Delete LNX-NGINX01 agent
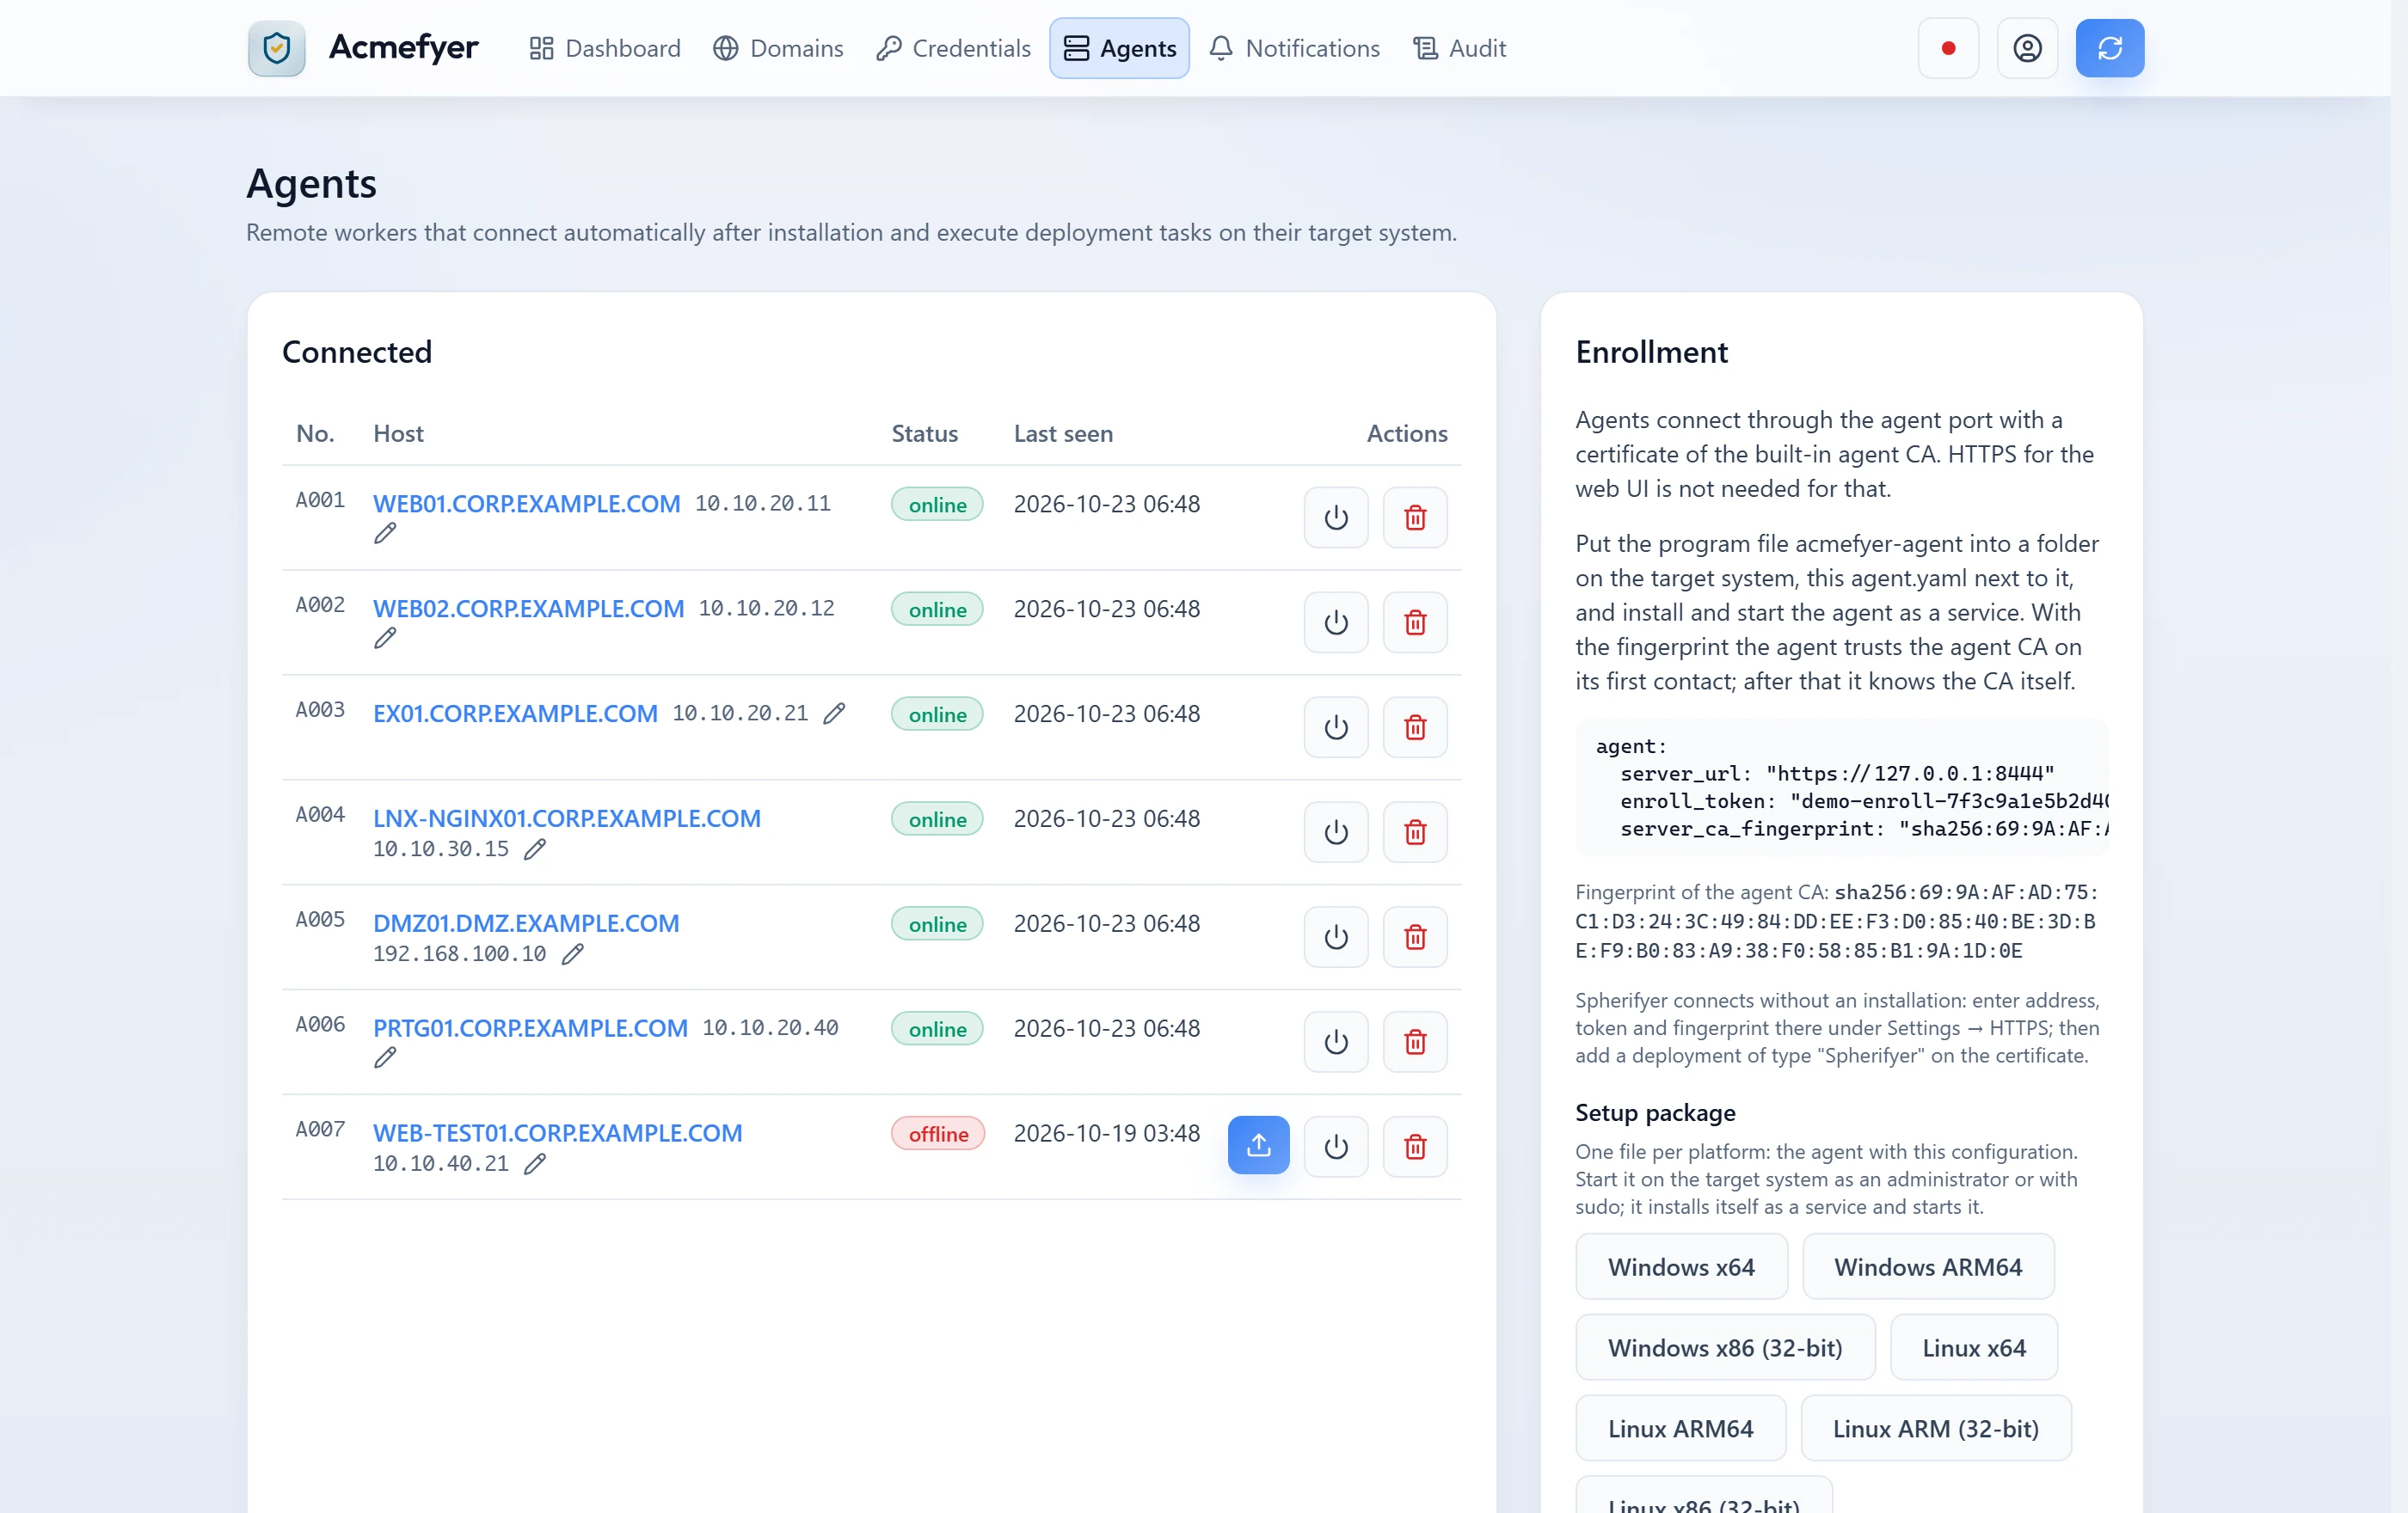2408x1513 pixels. tap(1414, 832)
